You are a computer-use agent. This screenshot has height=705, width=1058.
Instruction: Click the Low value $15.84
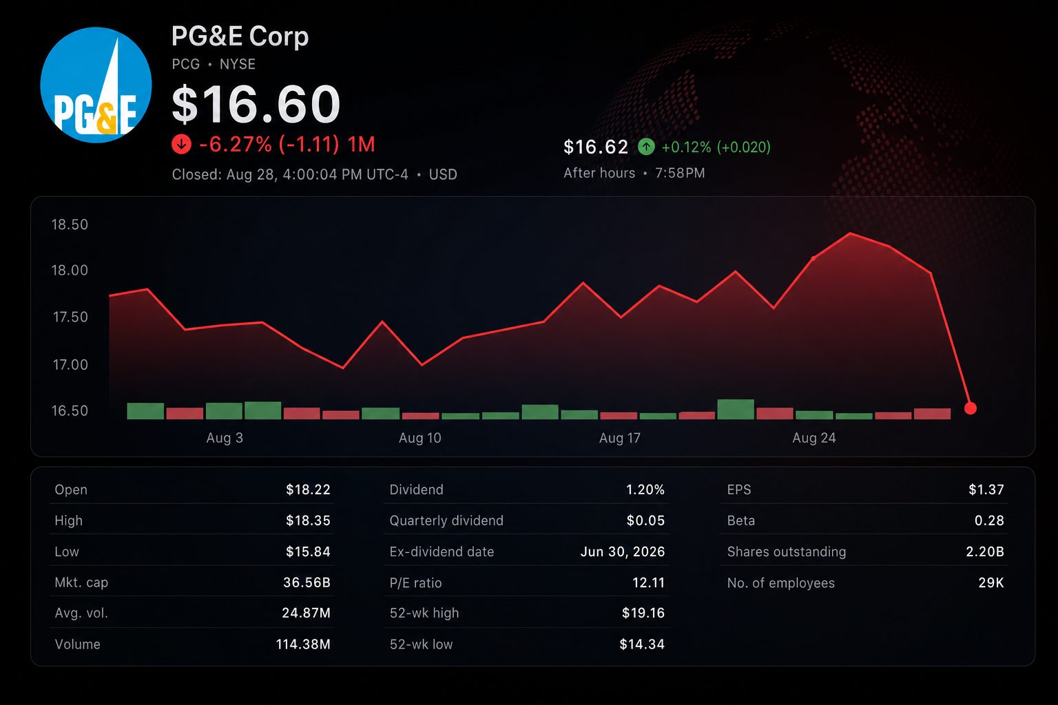(309, 551)
